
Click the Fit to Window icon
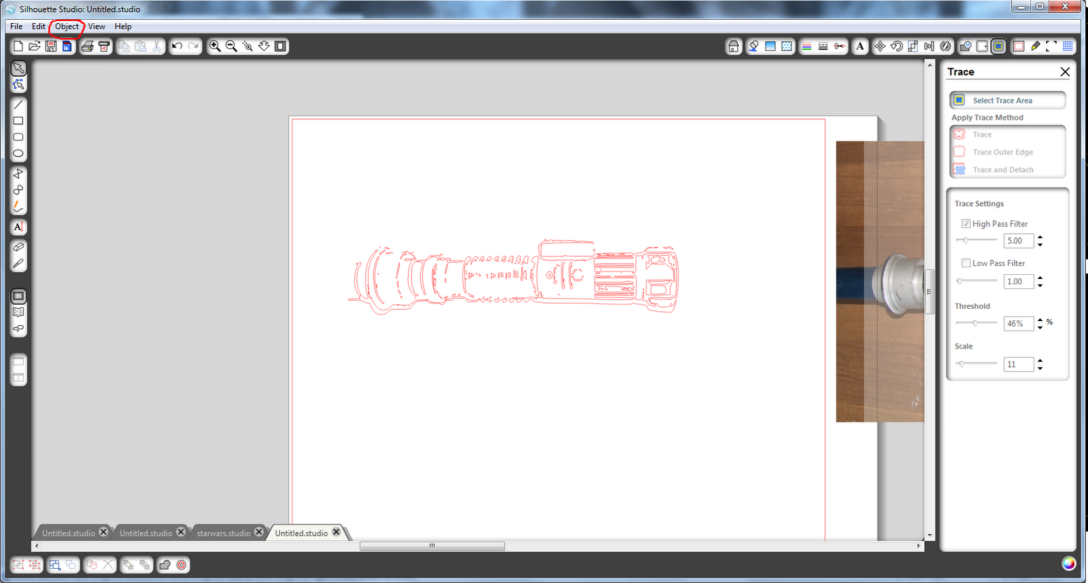(280, 46)
